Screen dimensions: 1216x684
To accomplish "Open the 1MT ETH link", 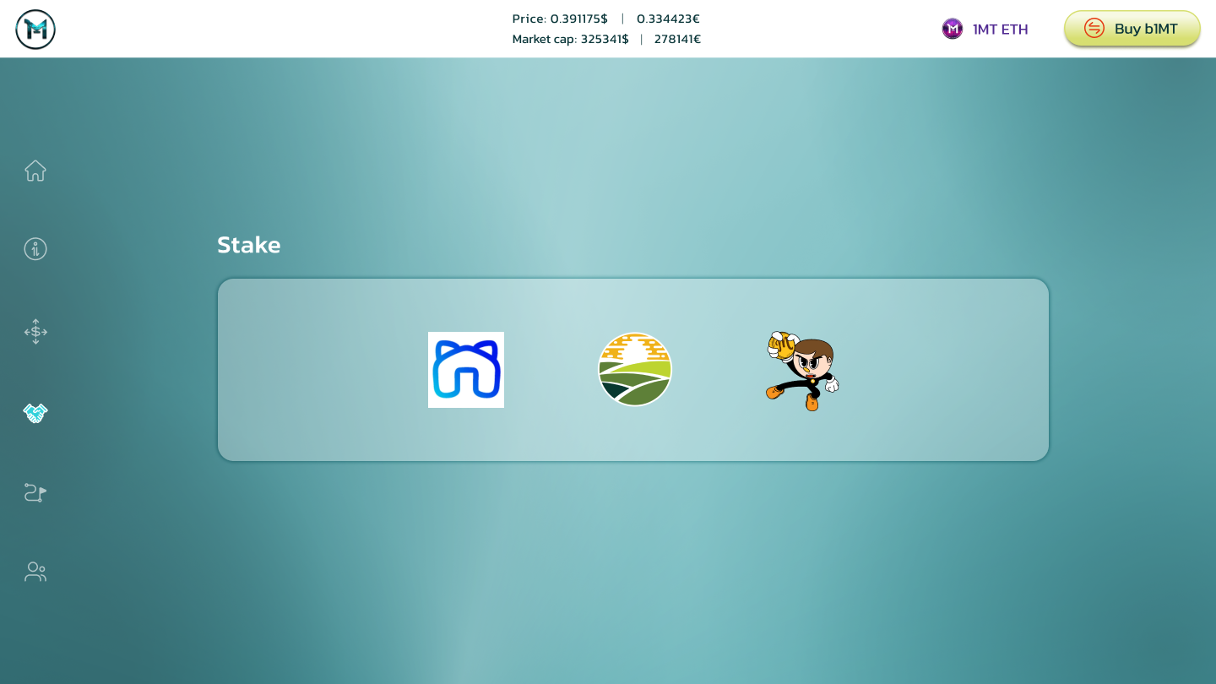I will [985, 29].
